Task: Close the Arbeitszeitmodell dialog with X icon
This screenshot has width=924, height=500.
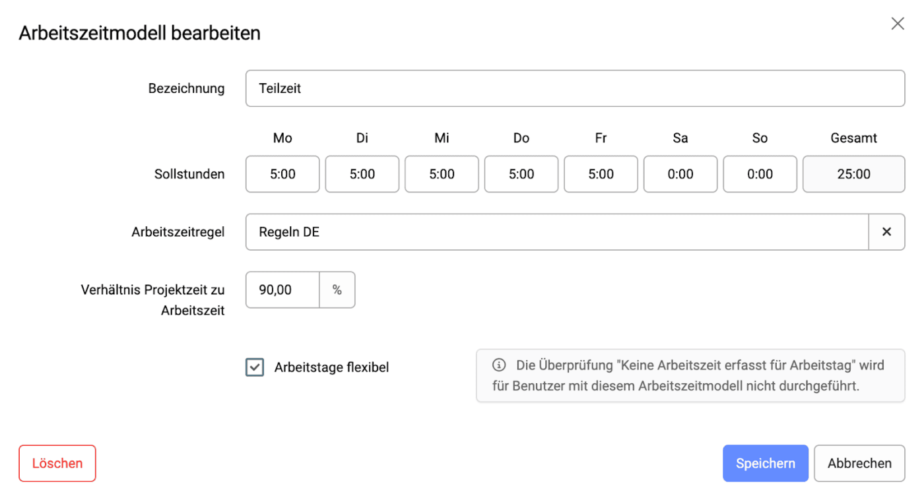Action: (898, 24)
